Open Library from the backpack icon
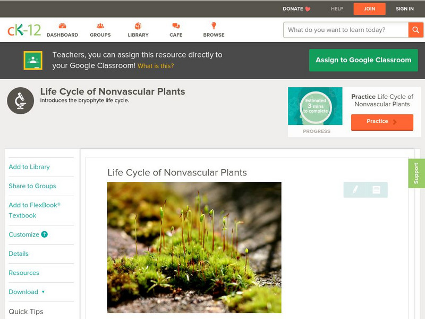 point(138,26)
